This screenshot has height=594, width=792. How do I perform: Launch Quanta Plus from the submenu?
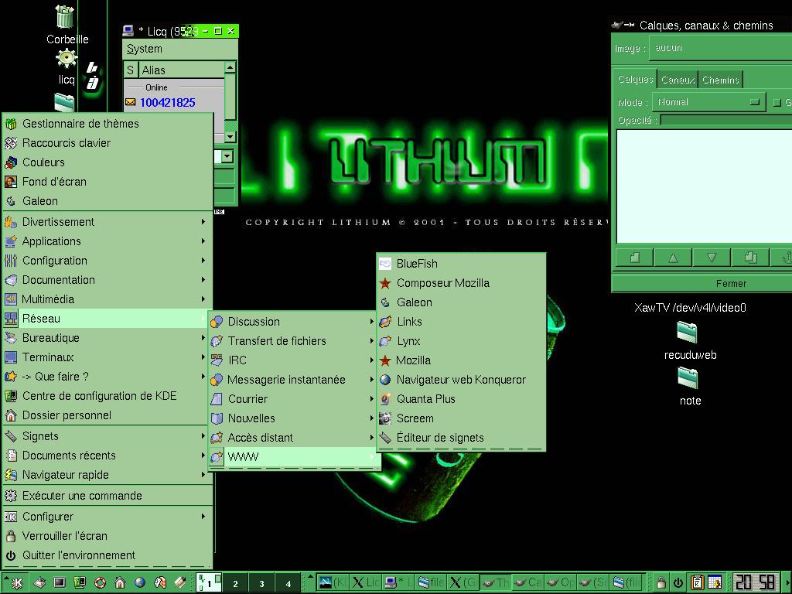tap(461, 399)
